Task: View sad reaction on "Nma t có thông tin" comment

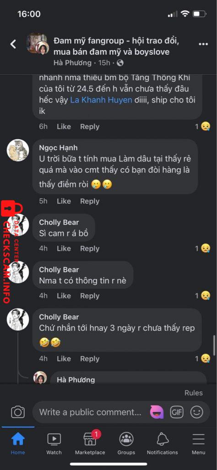Action: pyautogui.click(x=203, y=296)
